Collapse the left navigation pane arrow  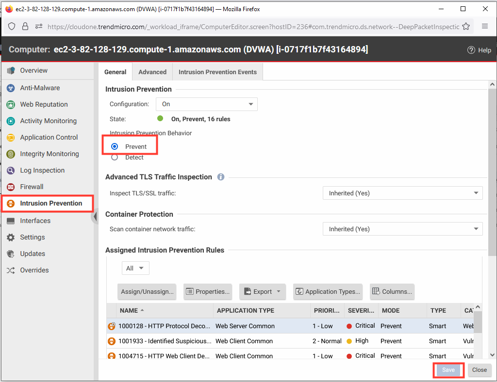[x=95, y=217]
